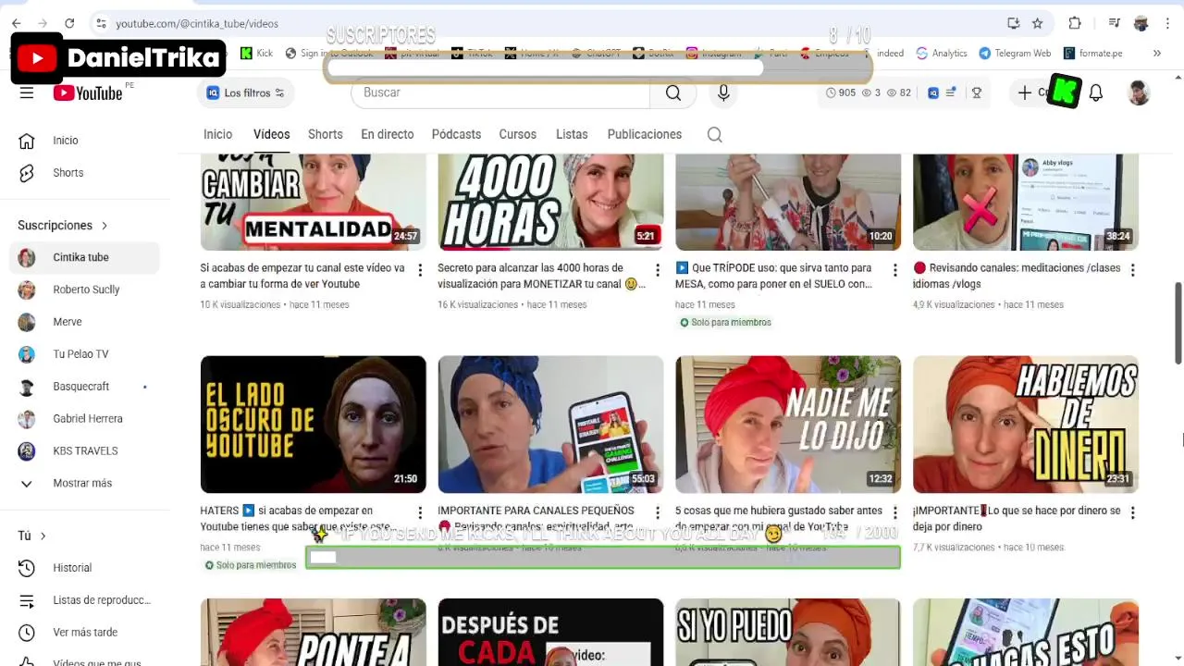Expand the 'Tú' section
This screenshot has height=666, width=1184.
coord(32,536)
